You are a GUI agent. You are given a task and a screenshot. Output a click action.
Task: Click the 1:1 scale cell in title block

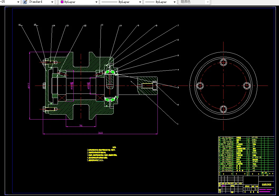257,189
